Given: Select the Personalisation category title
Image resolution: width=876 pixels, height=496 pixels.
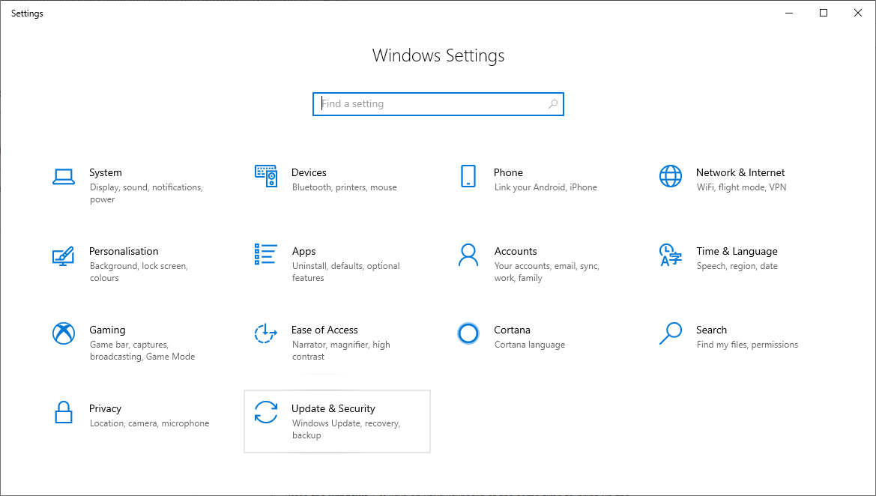Looking at the screenshot, I should (124, 251).
